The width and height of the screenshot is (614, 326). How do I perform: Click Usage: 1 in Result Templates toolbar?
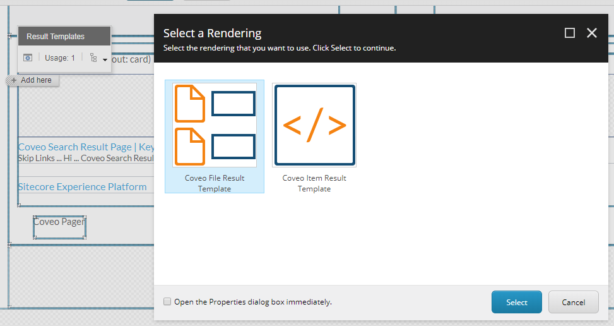[59, 58]
